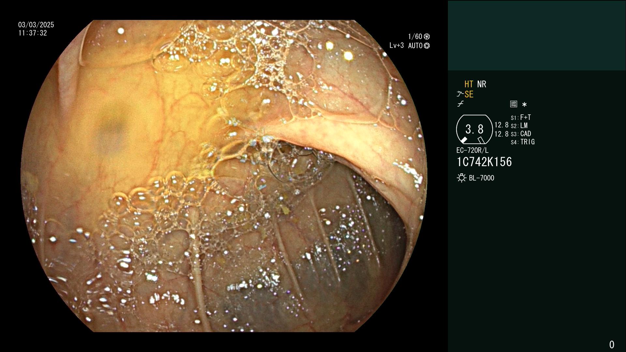Click the scope tip diagram showing 3.8

point(474,129)
